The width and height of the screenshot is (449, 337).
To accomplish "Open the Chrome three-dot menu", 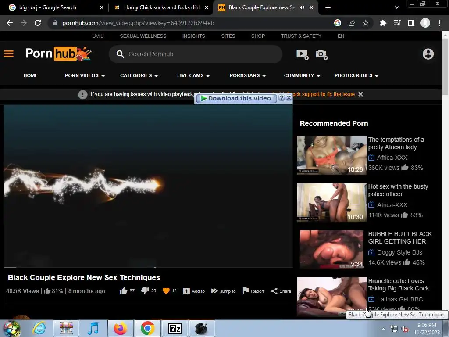I will coord(439,23).
